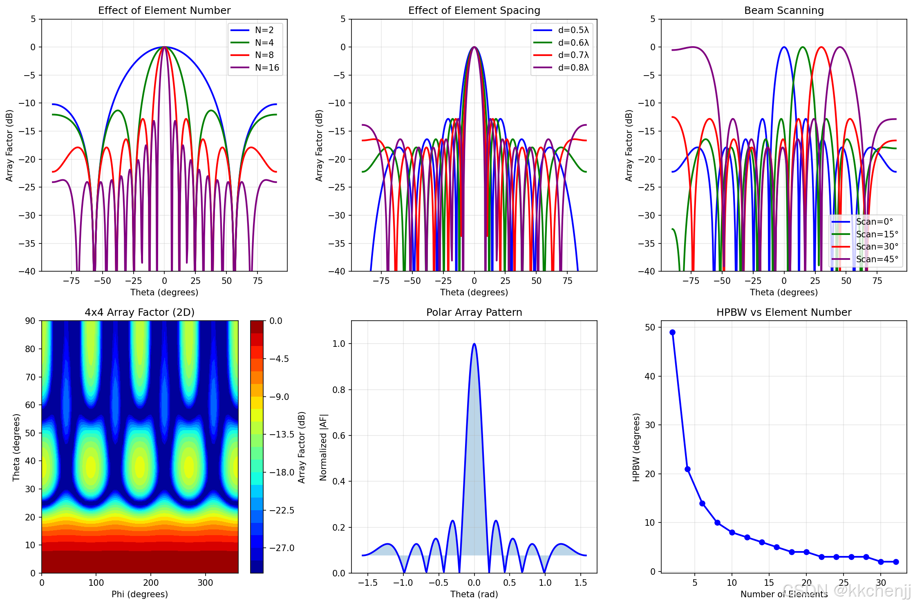Click the Scan=0° legend entry
Viewport: 913px width, 605px height.
tap(874, 222)
